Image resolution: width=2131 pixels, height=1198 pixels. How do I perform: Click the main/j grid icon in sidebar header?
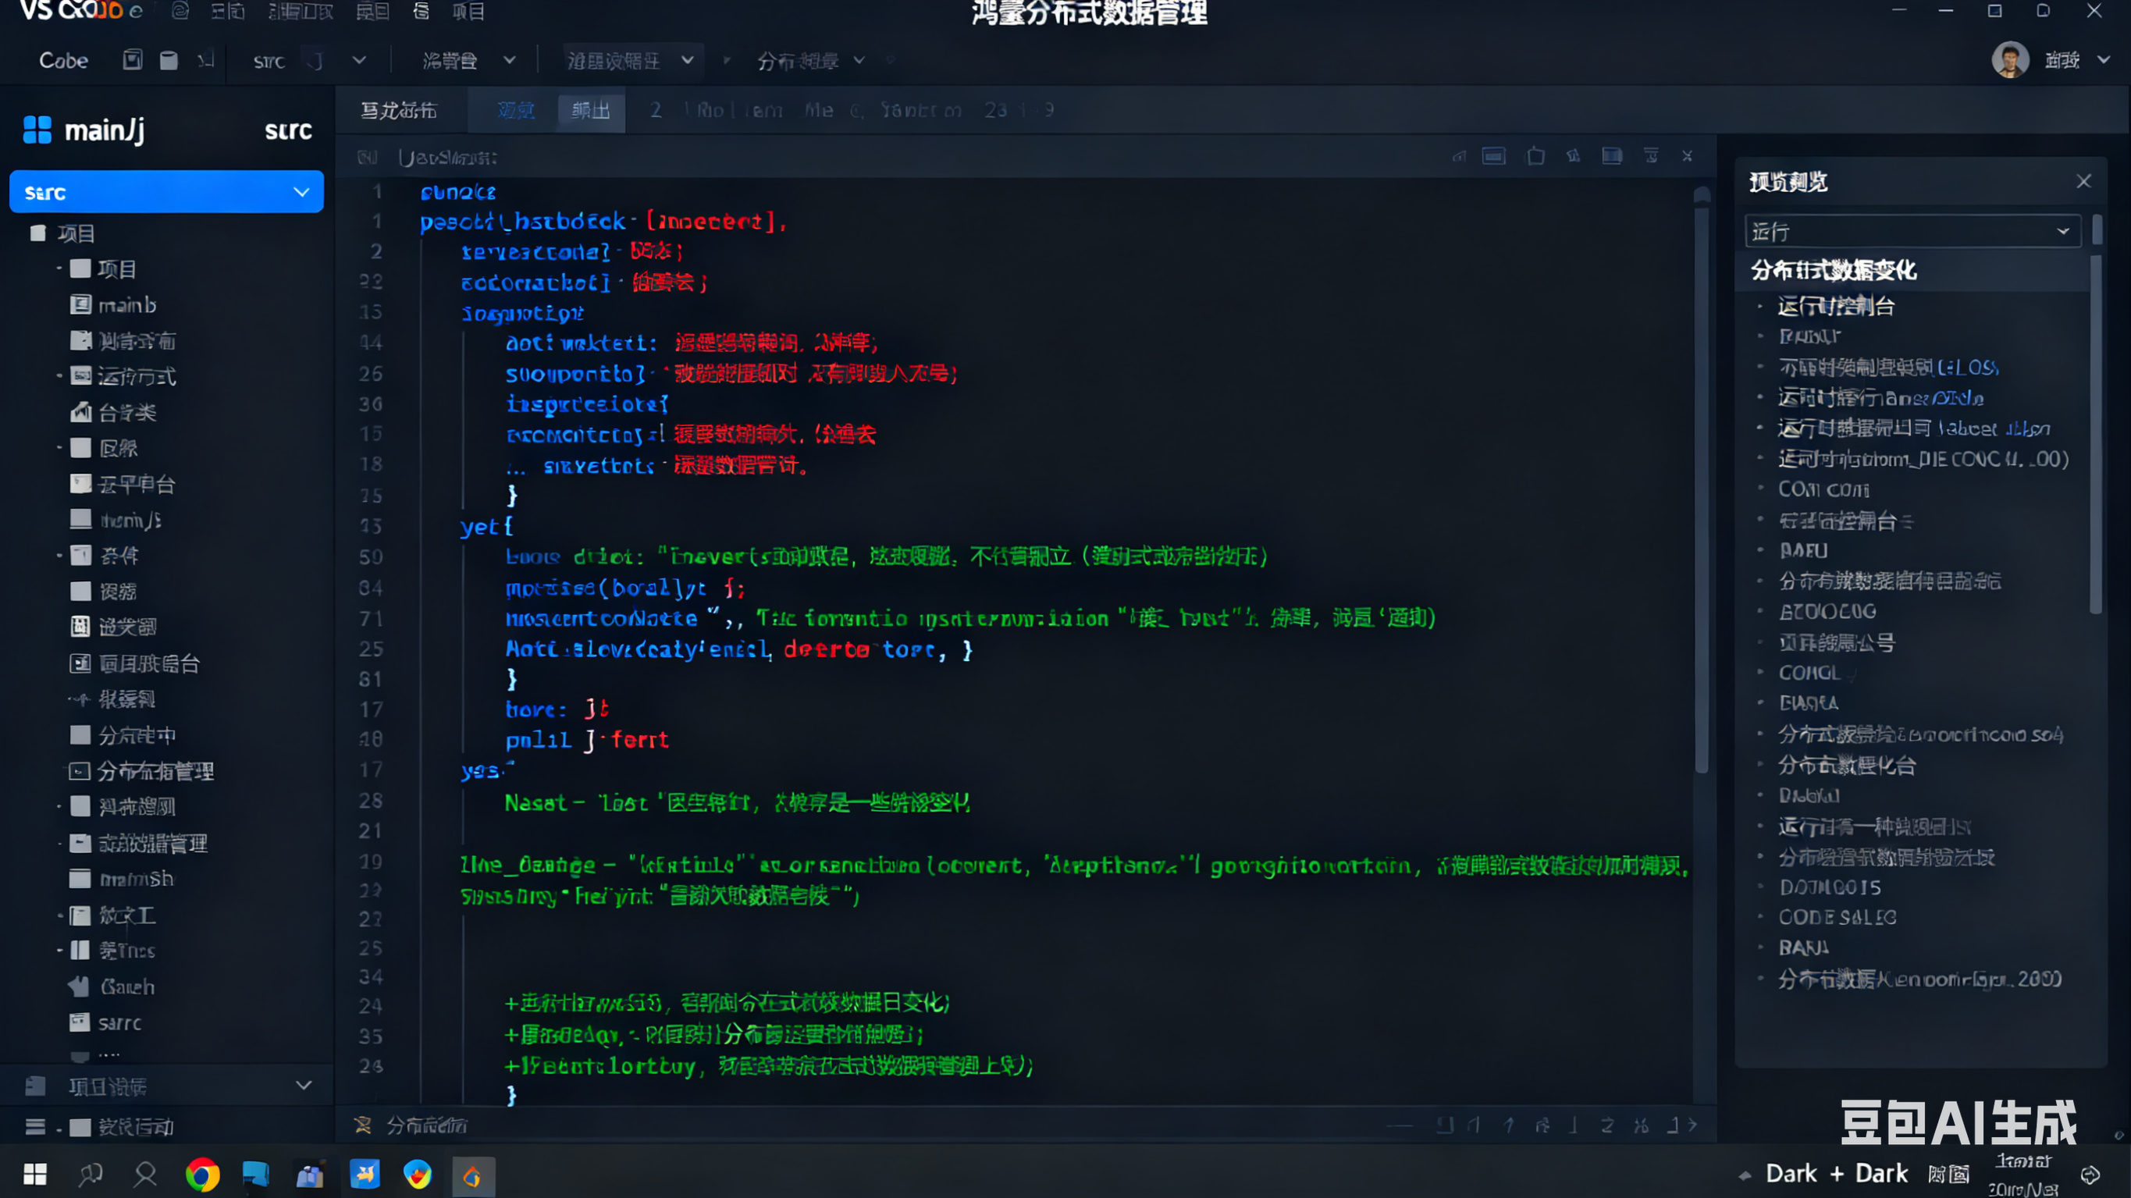(37, 130)
